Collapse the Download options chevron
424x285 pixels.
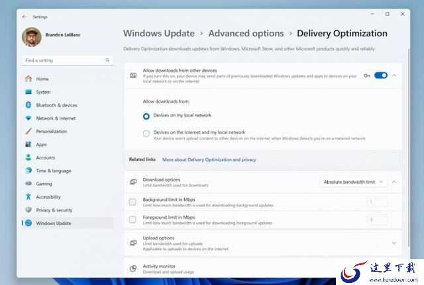pyautogui.click(x=394, y=182)
